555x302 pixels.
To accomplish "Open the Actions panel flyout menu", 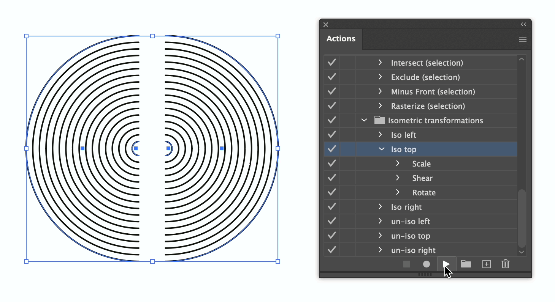I will pyautogui.click(x=522, y=39).
